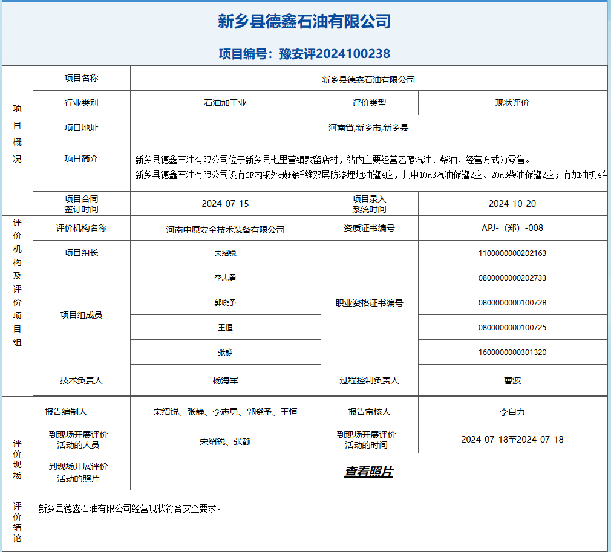
Task: Select process control lead 曹波
Action: pyautogui.click(x=512, y=380)
